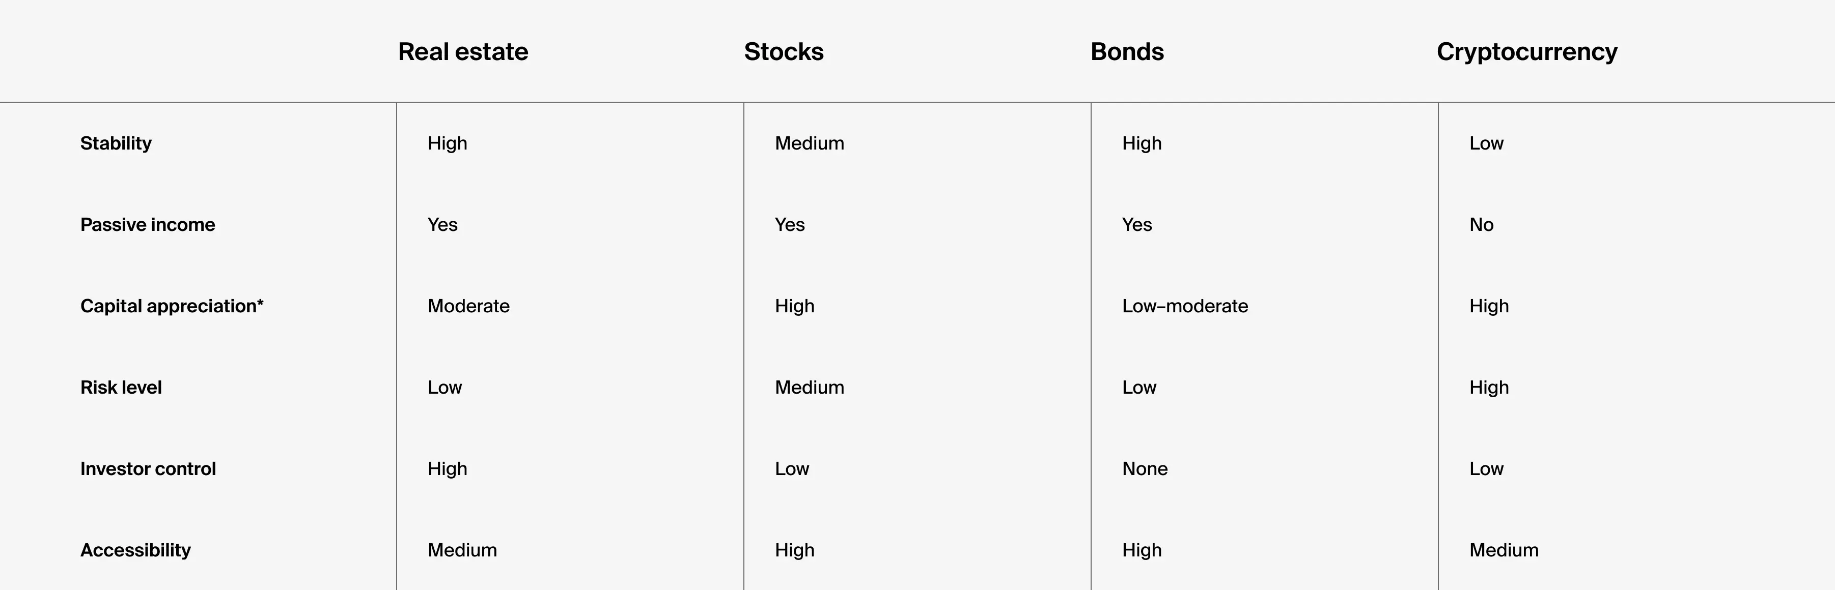This screenshot has width=1835, height=590.
Task: Click Real estate's Low risk level cell
Action: coord(444,387)
